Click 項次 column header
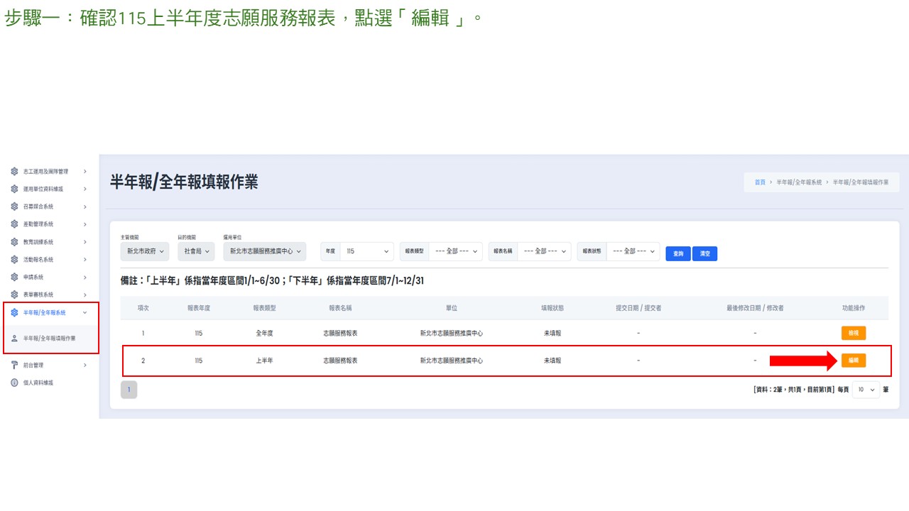Screen dimensions: 909x511 coord(143,308)
